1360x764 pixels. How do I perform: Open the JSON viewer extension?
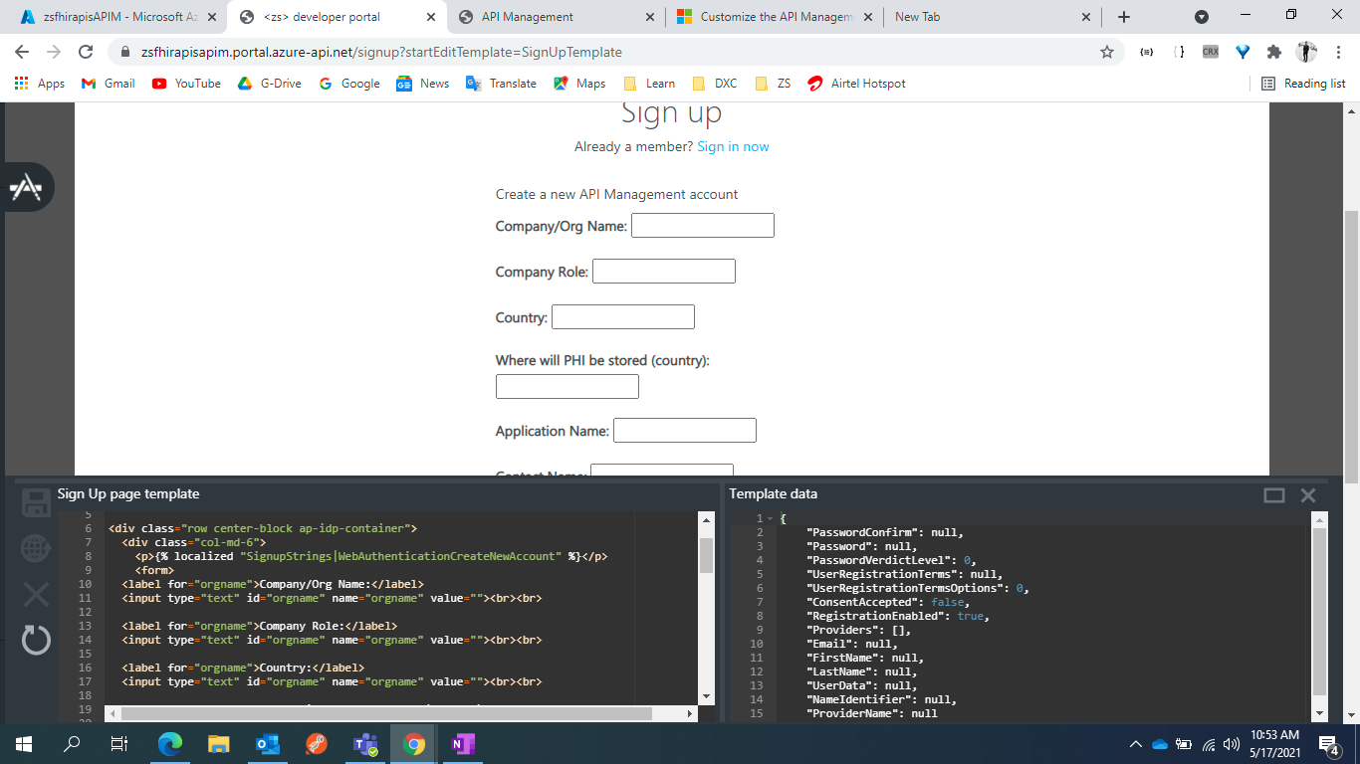(x=1146, y=52)
